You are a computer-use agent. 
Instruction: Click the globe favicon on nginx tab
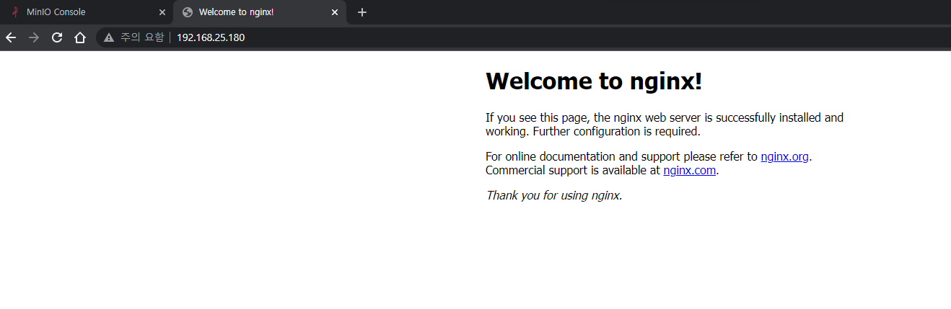[x=188, y=12]
